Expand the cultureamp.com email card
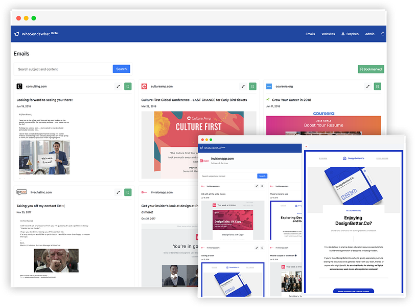The image size is (416, 307). (x=243, y=86)
